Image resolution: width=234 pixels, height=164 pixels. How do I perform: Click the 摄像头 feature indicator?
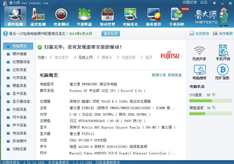[104, 57]
